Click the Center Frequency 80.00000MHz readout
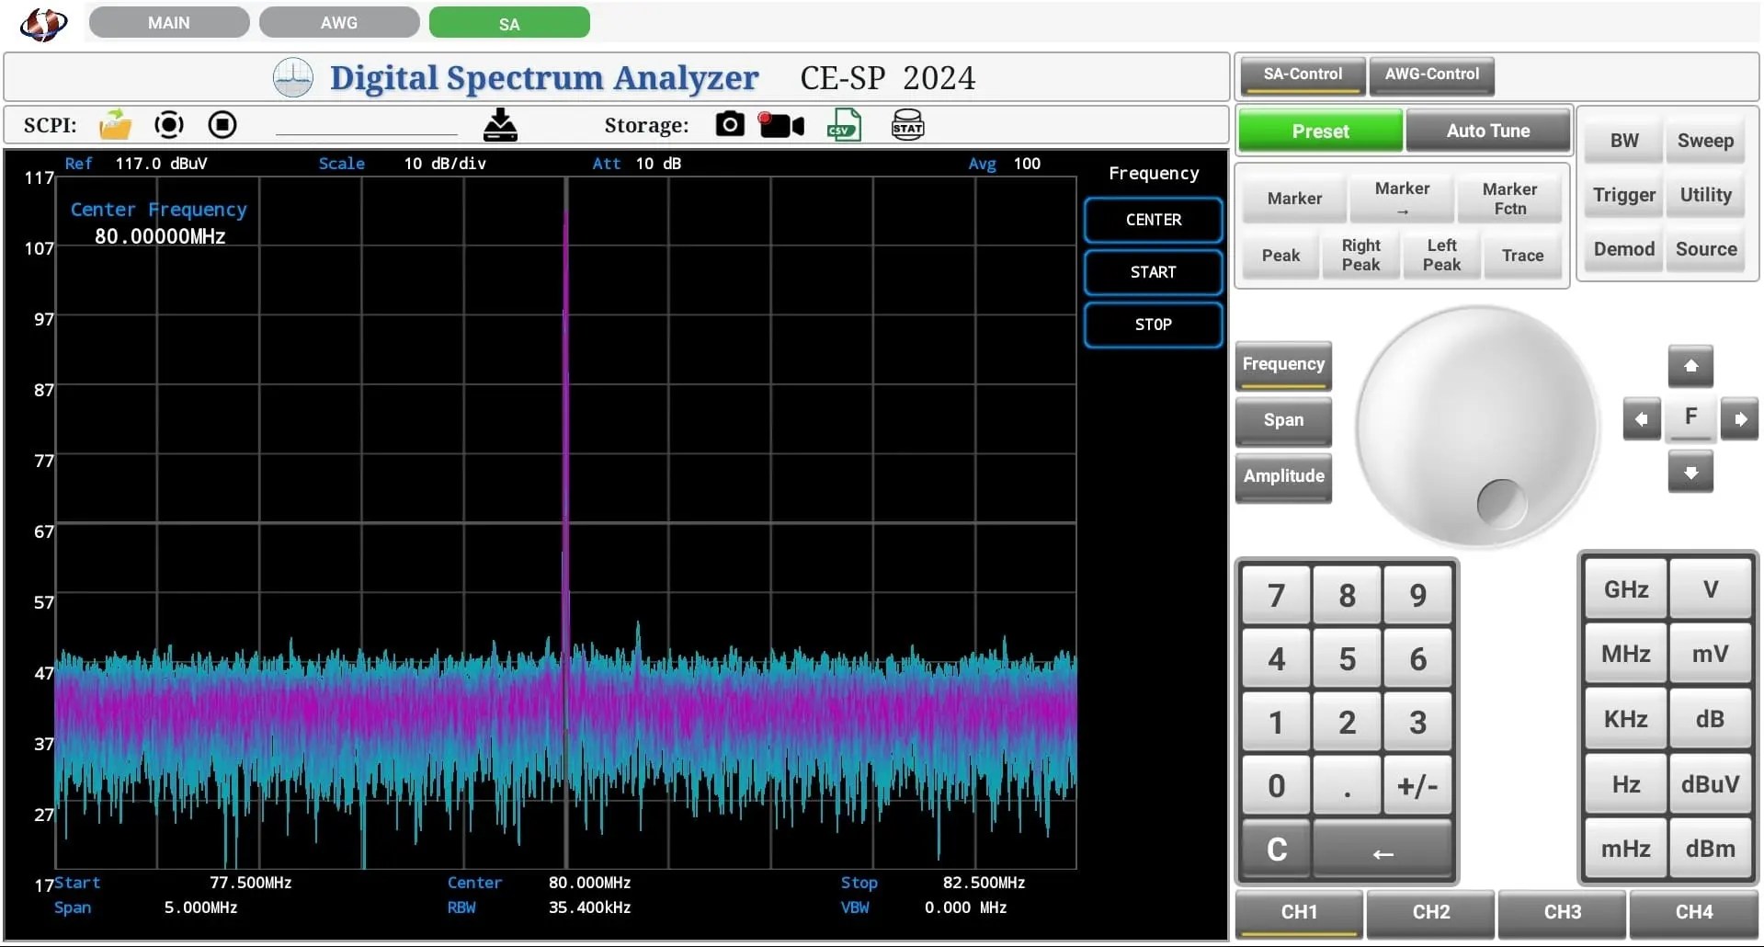Screen dimensions: 1764x947 [x=160, y=236]
